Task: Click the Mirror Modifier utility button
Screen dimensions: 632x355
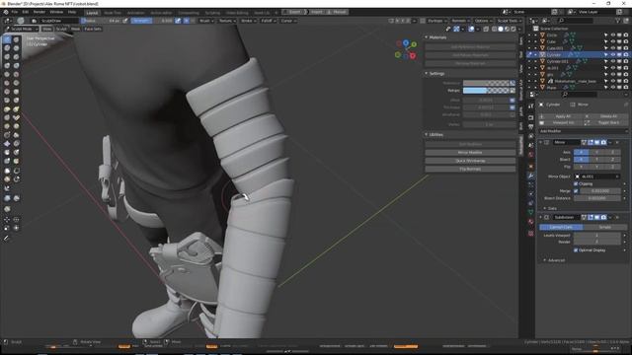Action: pos(470,153)
